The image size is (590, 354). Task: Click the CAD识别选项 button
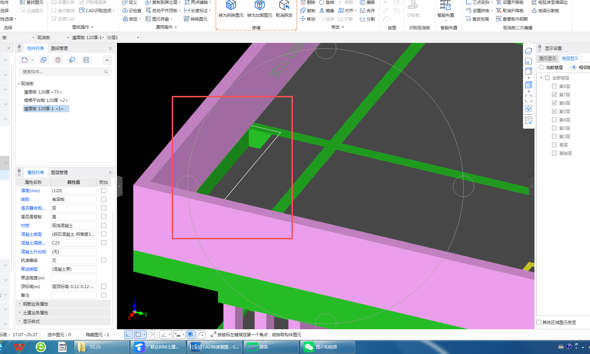[97, 11]
